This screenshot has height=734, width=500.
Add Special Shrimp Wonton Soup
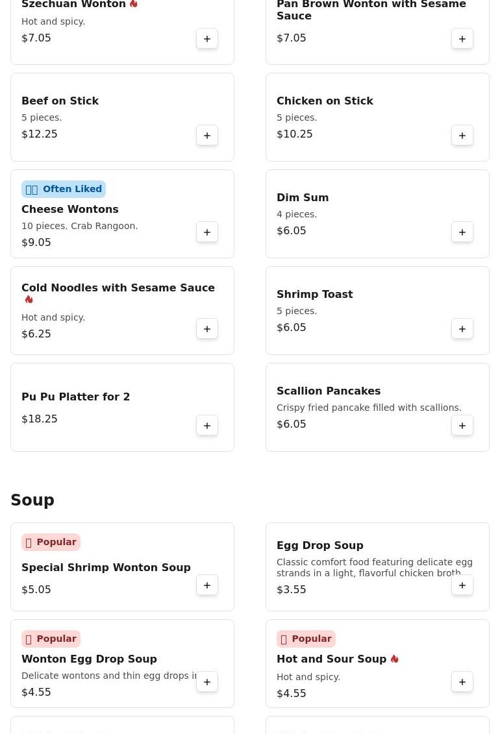click(x=207, y=585)
